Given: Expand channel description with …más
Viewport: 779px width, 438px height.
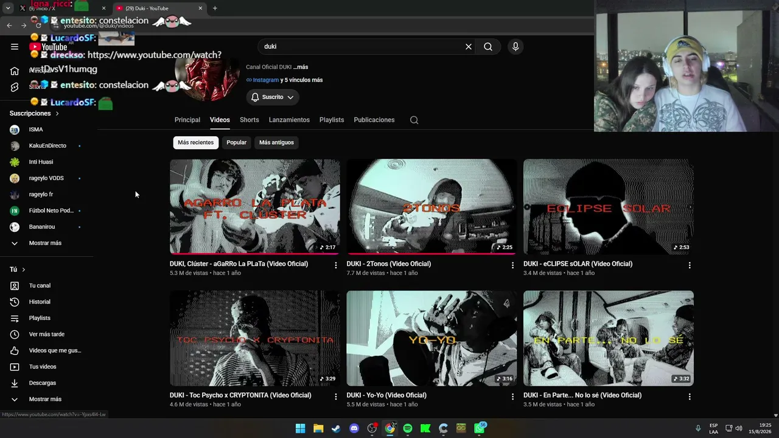Looking at the screenshot, I should point(301,67).
